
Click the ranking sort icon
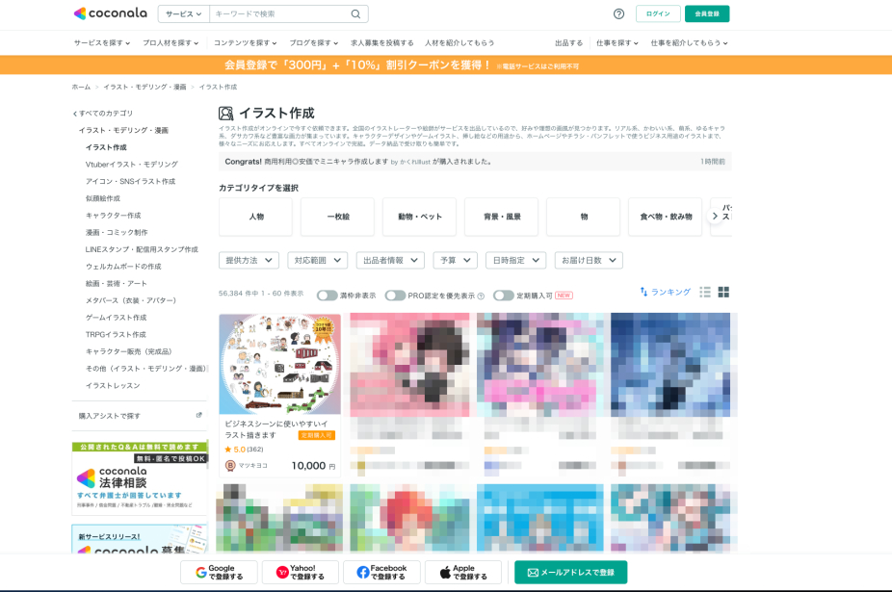643,292
